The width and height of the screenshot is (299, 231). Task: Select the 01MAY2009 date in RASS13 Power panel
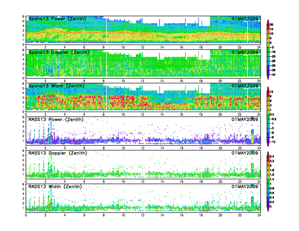click(x=245, y=119)
